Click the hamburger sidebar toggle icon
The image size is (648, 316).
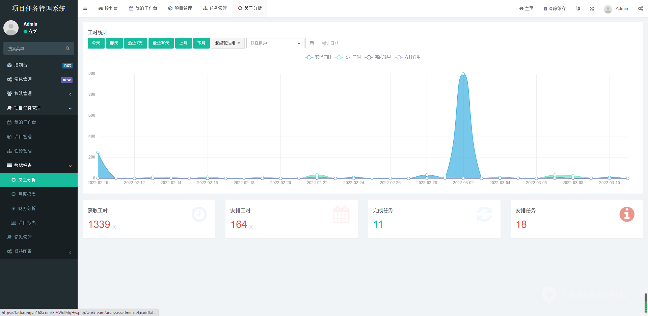tap(85, 8)
